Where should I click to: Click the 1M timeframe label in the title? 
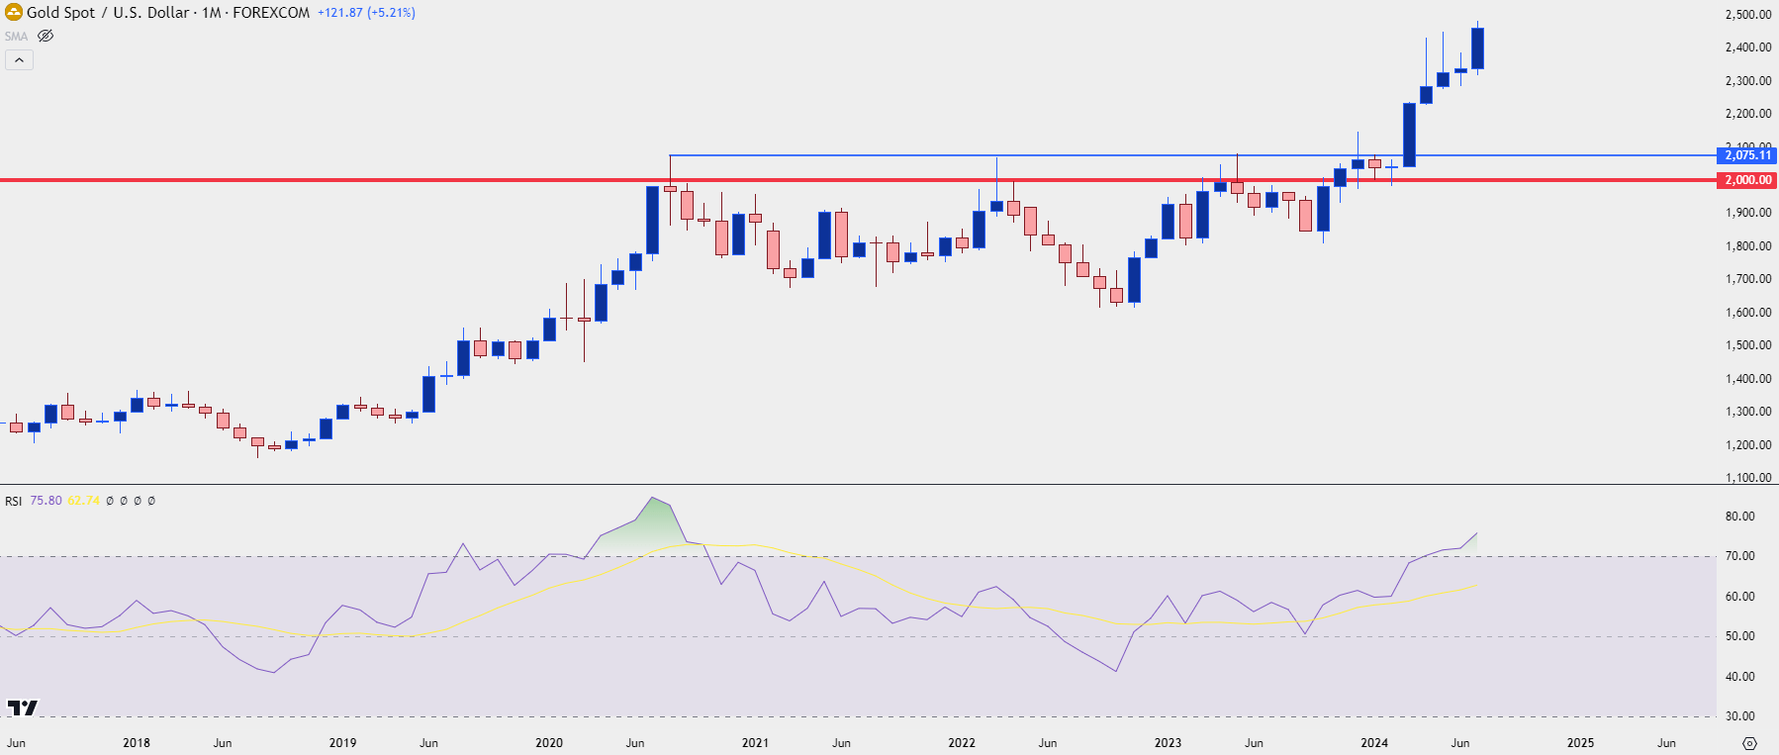[211, 13]
